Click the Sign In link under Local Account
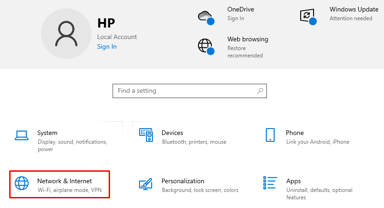This screenshot has height=208, width=384. click(x=107, y=46)
